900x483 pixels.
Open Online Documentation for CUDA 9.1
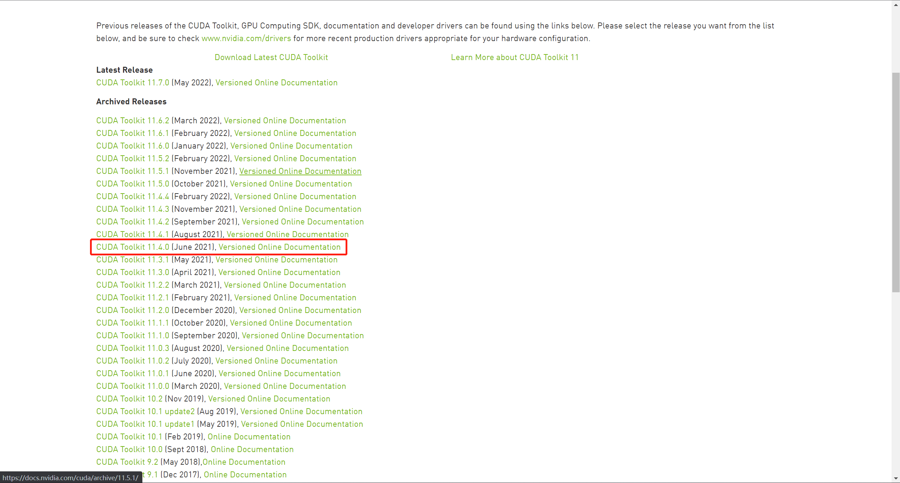245,475
